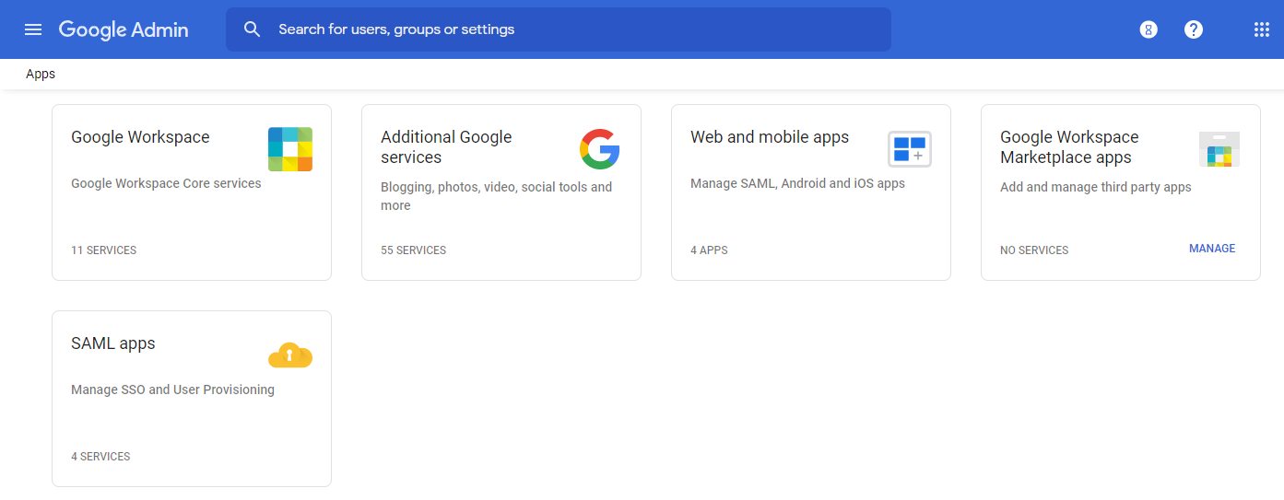
Task: Click the Web and mobile apps icon
Action: (x=910, y=149)
